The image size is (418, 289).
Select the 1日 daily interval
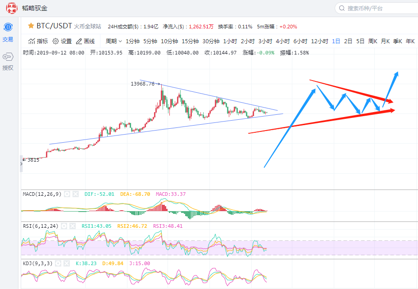pyautogui.click(x=336, y=41)
